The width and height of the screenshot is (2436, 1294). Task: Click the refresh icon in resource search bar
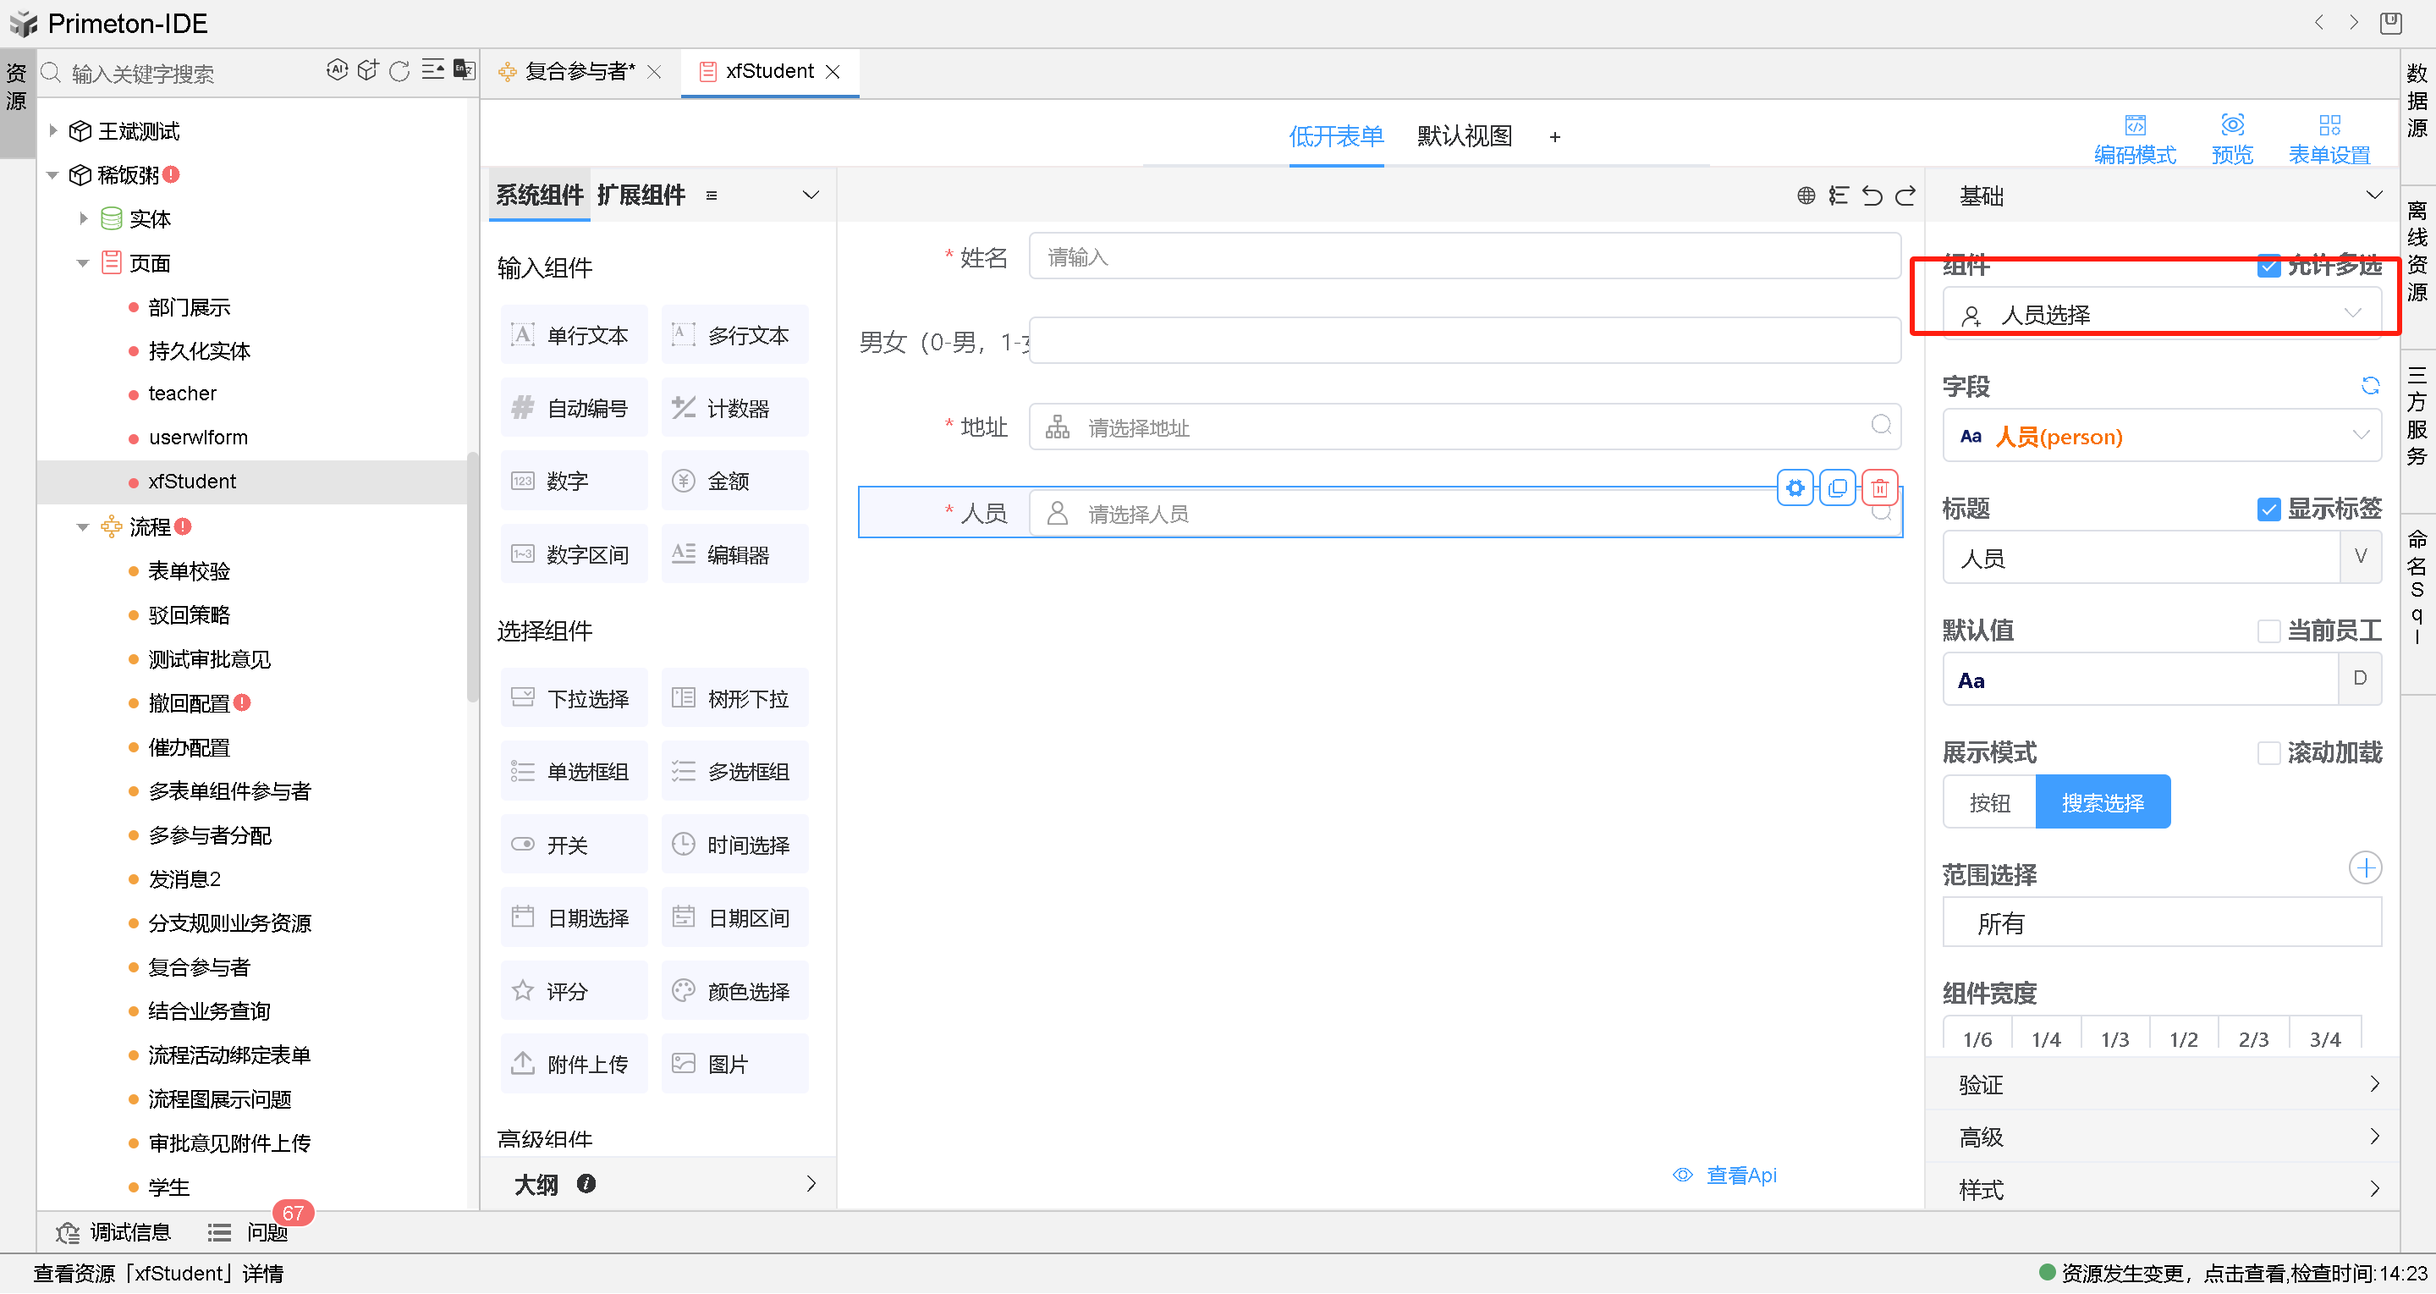(x=399, y=71)
